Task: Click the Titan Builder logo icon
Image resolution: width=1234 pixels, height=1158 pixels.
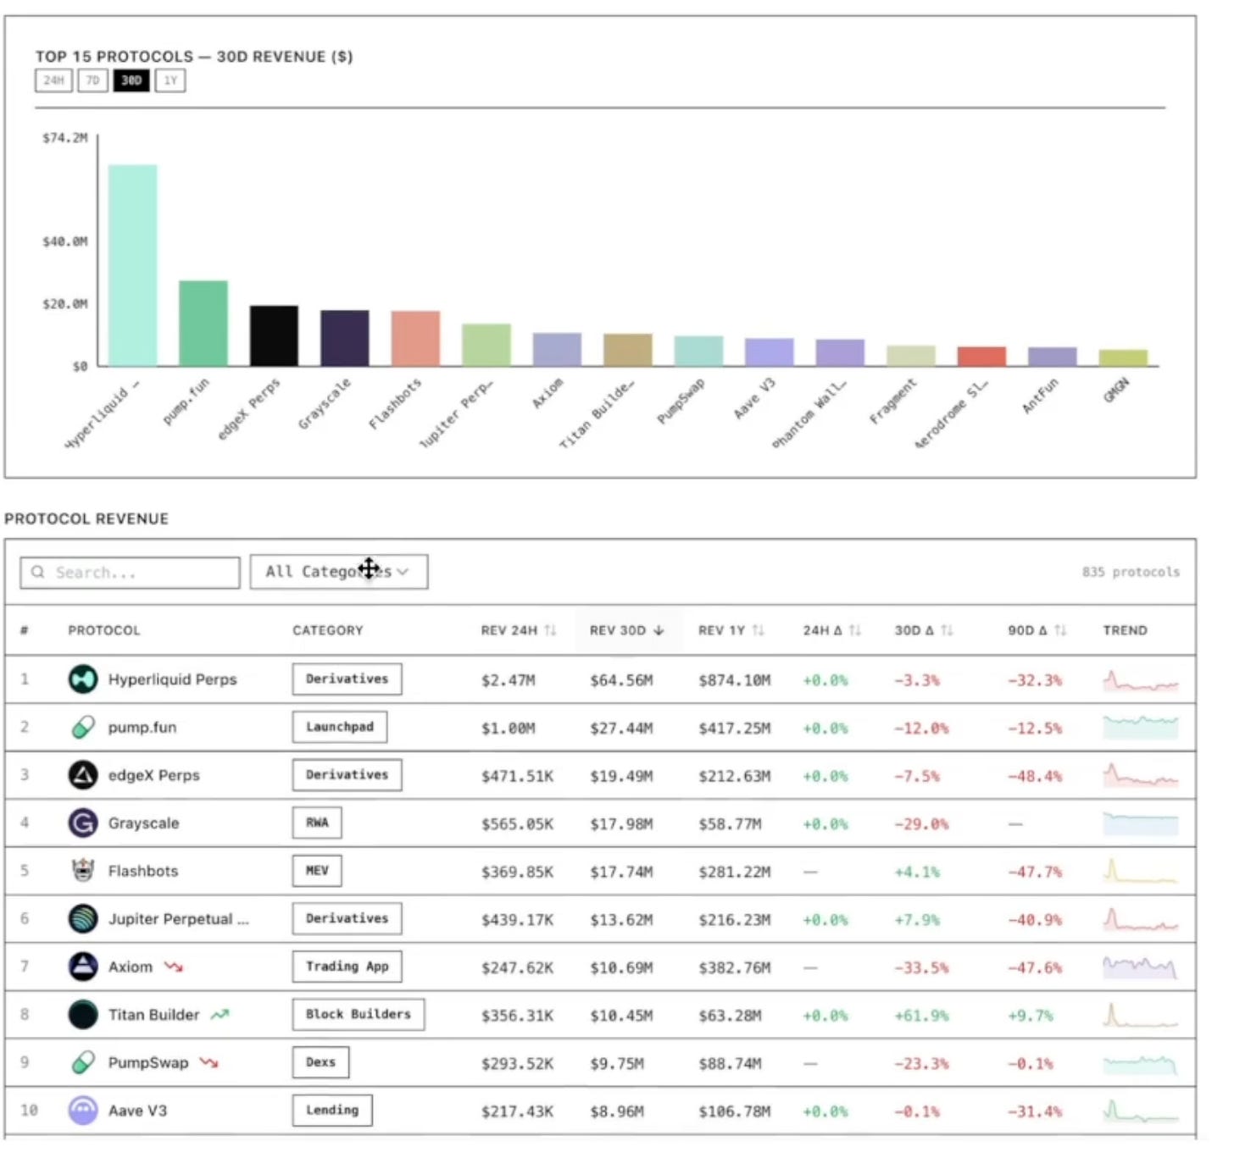Action: click(83, 1015)
